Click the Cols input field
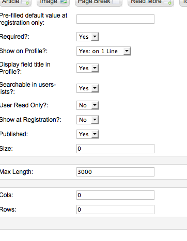 point(115,195)
